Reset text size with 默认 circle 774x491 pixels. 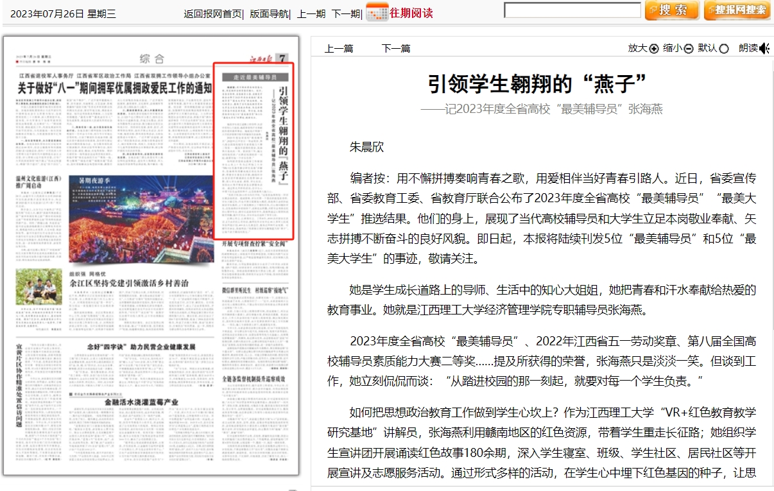724,49
